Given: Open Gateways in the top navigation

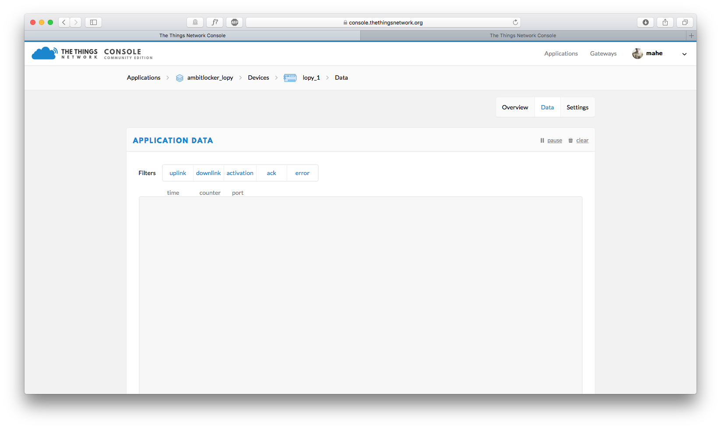Looking at the screenshot, I should pyautogui.click(x=603, y=53).
